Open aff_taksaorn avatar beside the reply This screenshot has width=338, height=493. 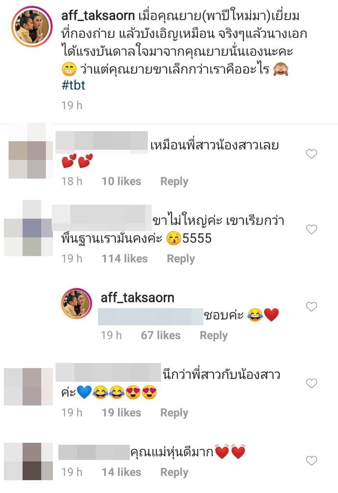click(x=77, y=304)
